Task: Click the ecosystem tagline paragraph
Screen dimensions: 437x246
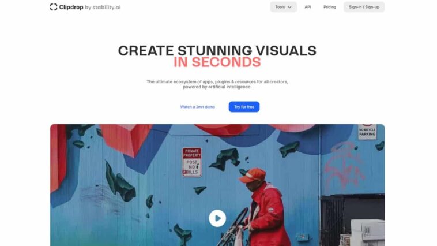Action: pyautogui.click(x=217, y=84)
